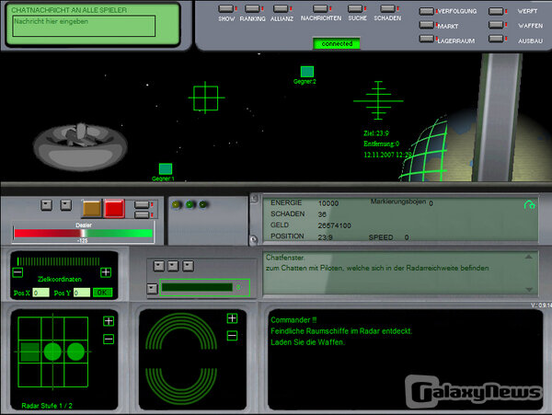Open the ALLIANZ menu button
This screenshot has width=552, height=415.
pyautogui.click(x=281, y=8)
